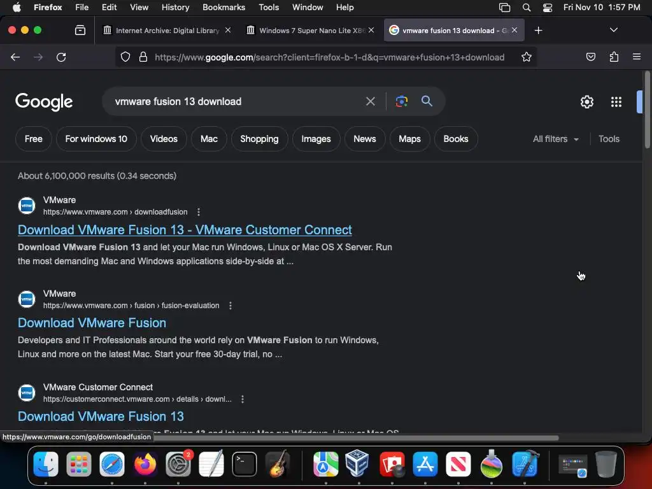Screen dimensions: 652x489
Task: Open the tracking protection shield icon
Action: pyautogui.click(x=125, y=57)
